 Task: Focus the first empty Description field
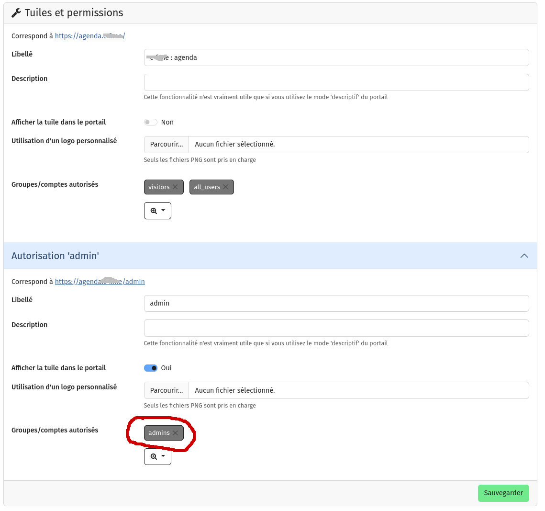(336, 82)
